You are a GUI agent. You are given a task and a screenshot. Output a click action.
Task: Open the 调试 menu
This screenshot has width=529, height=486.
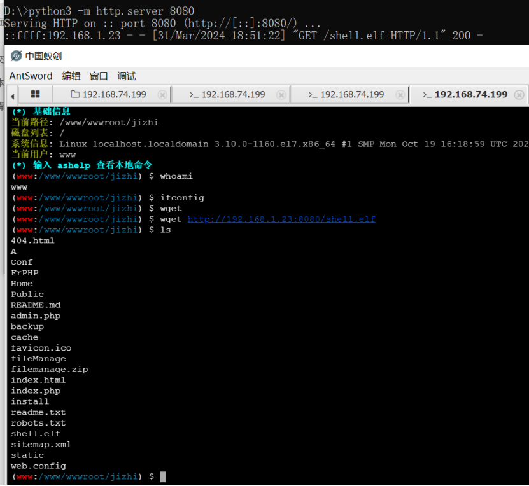click(x=127, y=76)
